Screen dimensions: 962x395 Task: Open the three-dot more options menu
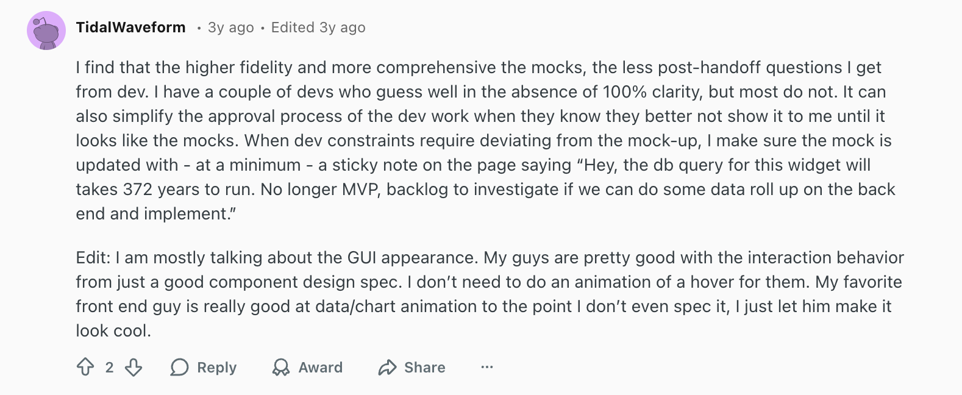pos(486,367)
